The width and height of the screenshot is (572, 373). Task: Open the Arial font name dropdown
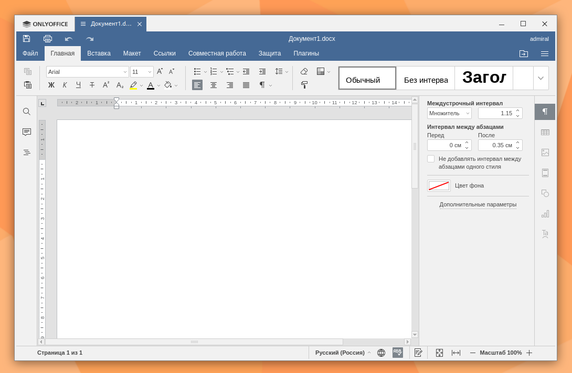coord(88,72)
